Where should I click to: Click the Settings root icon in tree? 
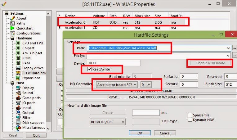pyautogui.click(x=7, y=13)
